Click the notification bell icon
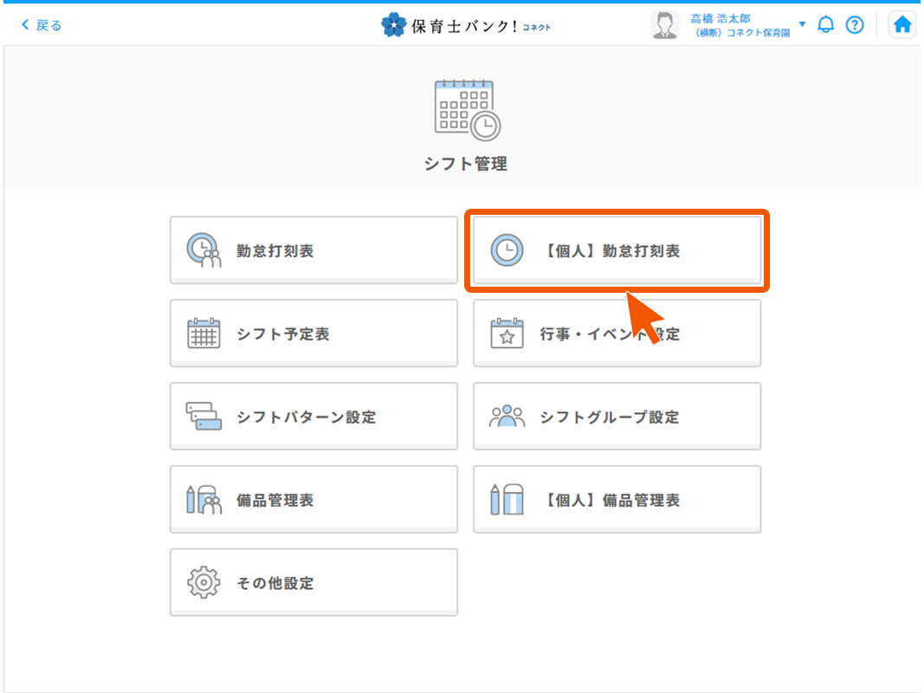The height and width of the screenshot is (693, 924). 825,25
